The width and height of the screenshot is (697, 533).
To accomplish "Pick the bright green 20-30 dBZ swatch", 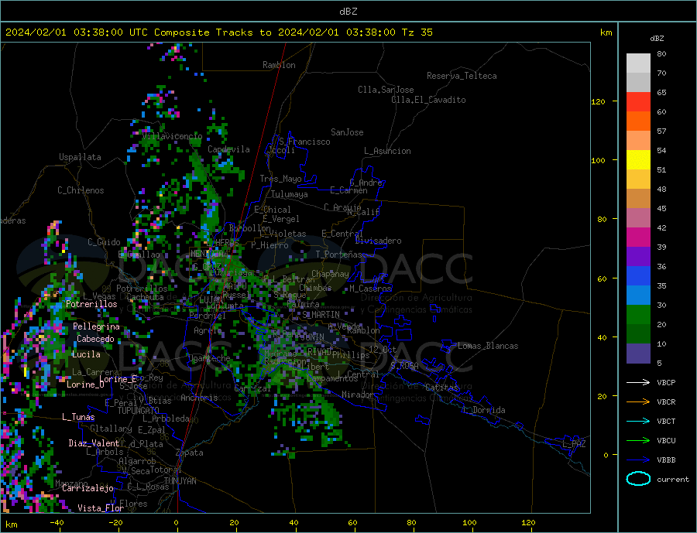I will tap(638, 315).
